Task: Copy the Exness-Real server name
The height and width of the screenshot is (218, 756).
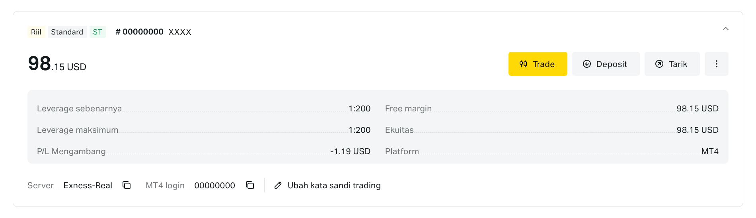Action: pos(127,185)
